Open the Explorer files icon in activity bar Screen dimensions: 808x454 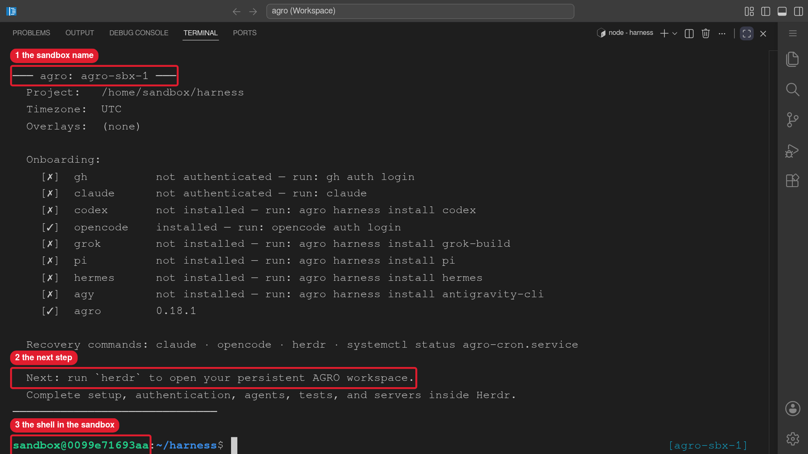[792, 59]
